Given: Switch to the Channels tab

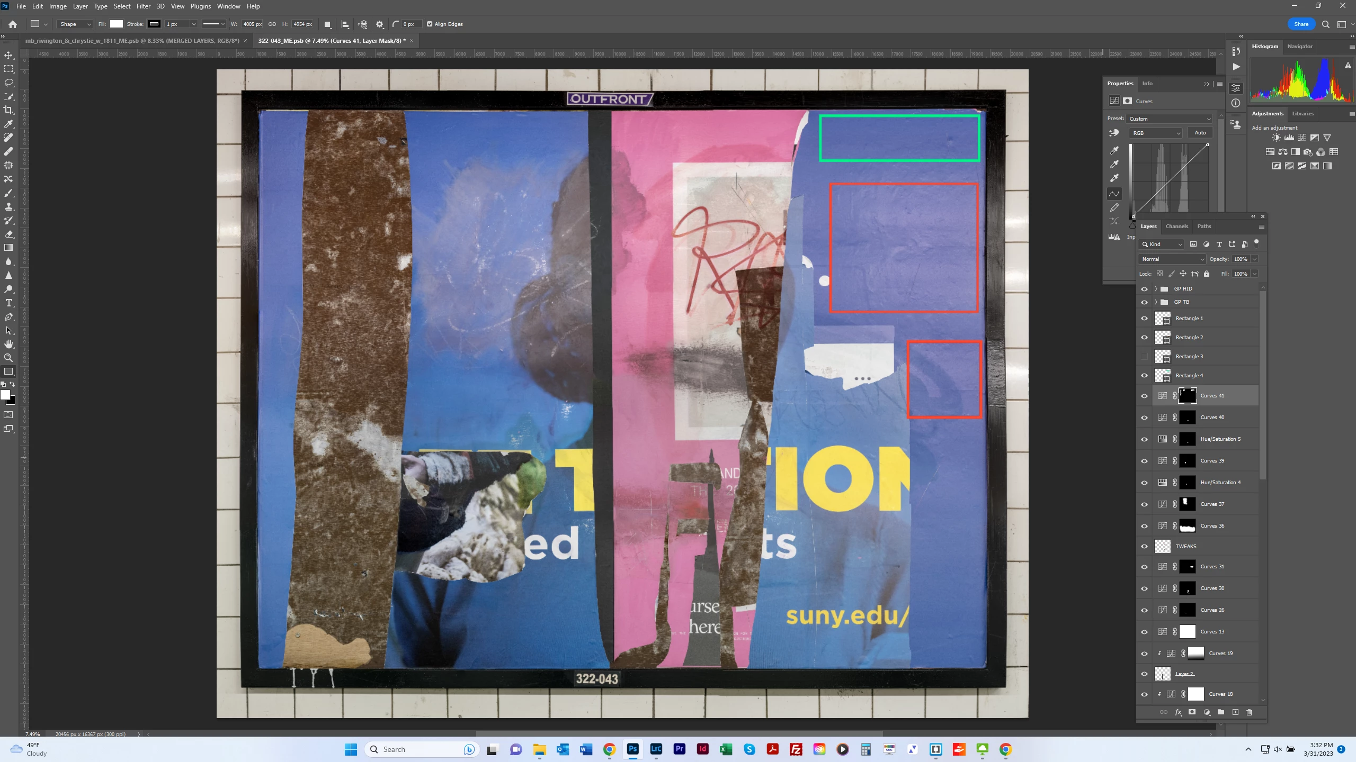Looking at the screenshot, I should [1176, 226].
